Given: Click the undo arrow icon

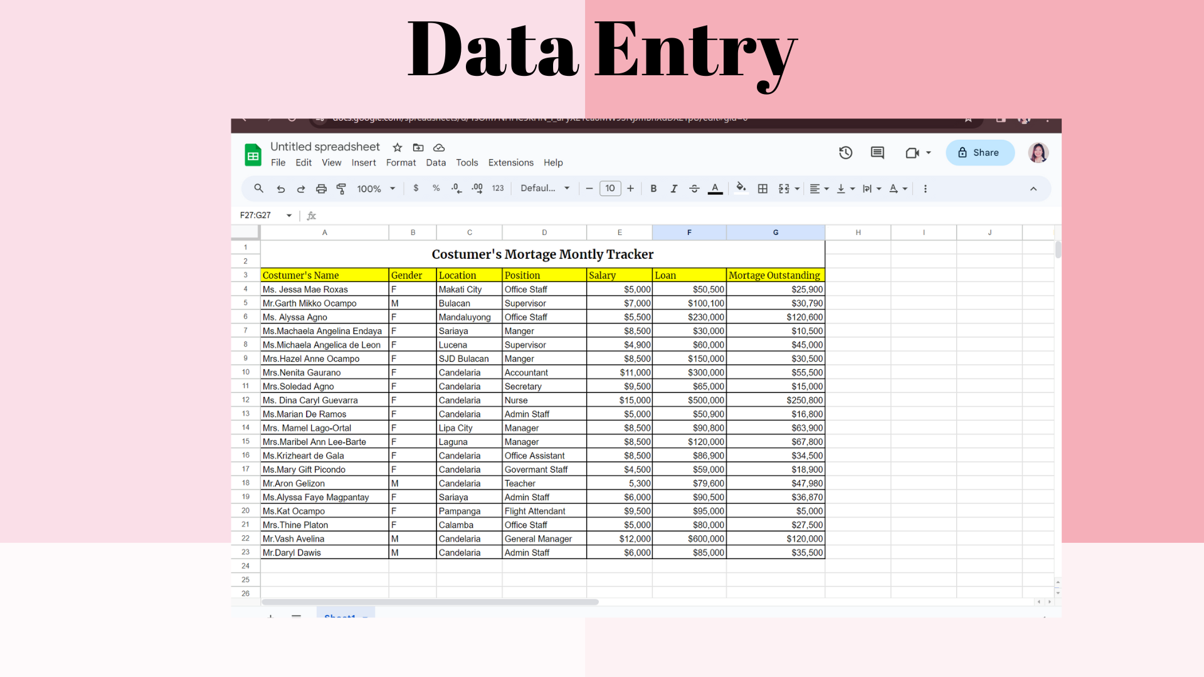Looking at the screenshot, I should [281, 189].
